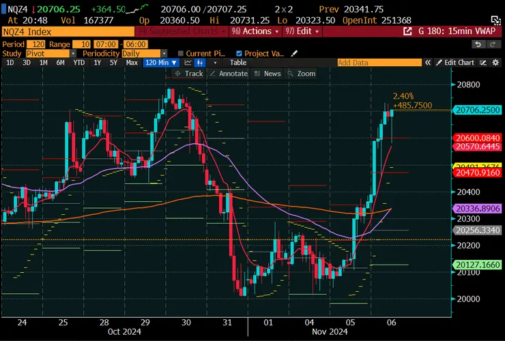Click the 20256.3340 gray price label
The height and width of the screenshot is (341, 505).
pos(478,231)
